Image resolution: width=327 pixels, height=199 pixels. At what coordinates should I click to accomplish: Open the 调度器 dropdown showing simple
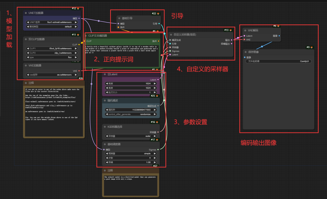[131, 153]
